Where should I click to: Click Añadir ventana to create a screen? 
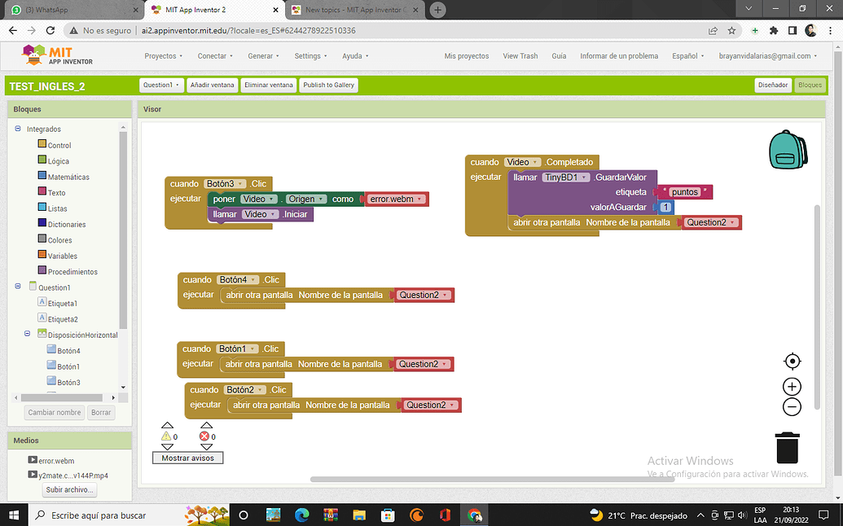(212, 85)
